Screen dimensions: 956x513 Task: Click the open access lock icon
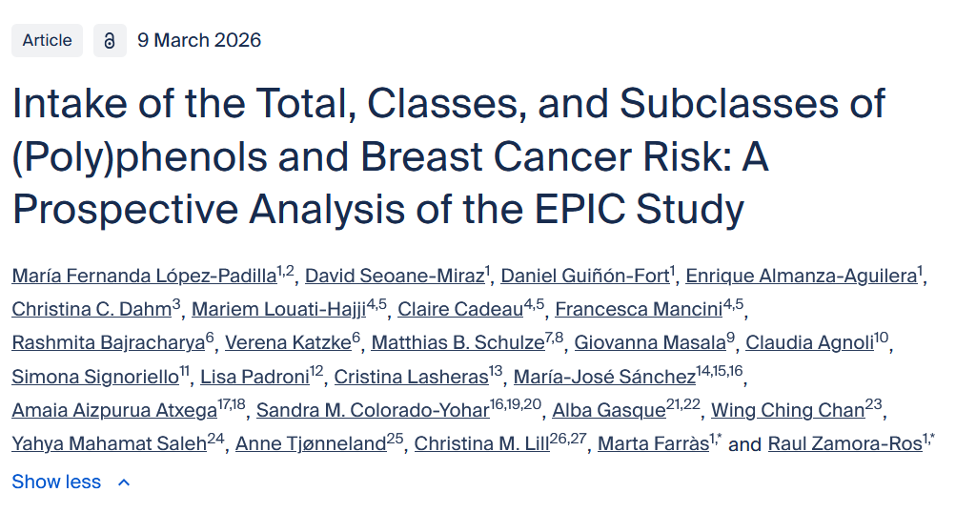110,40
